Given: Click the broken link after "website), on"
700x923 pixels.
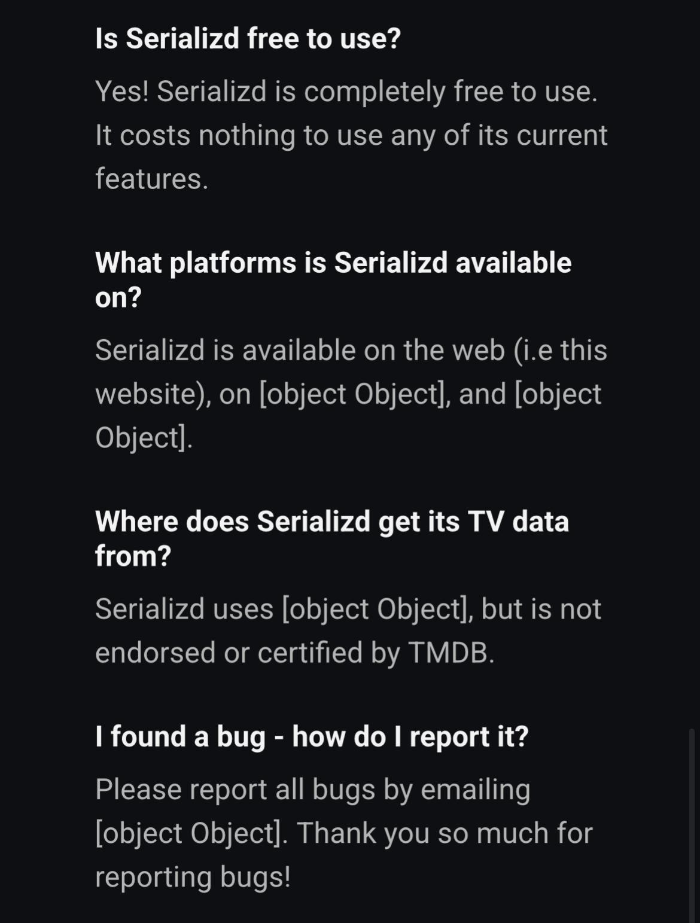Looking at the screenshot, I should click(x=354, y=394).
